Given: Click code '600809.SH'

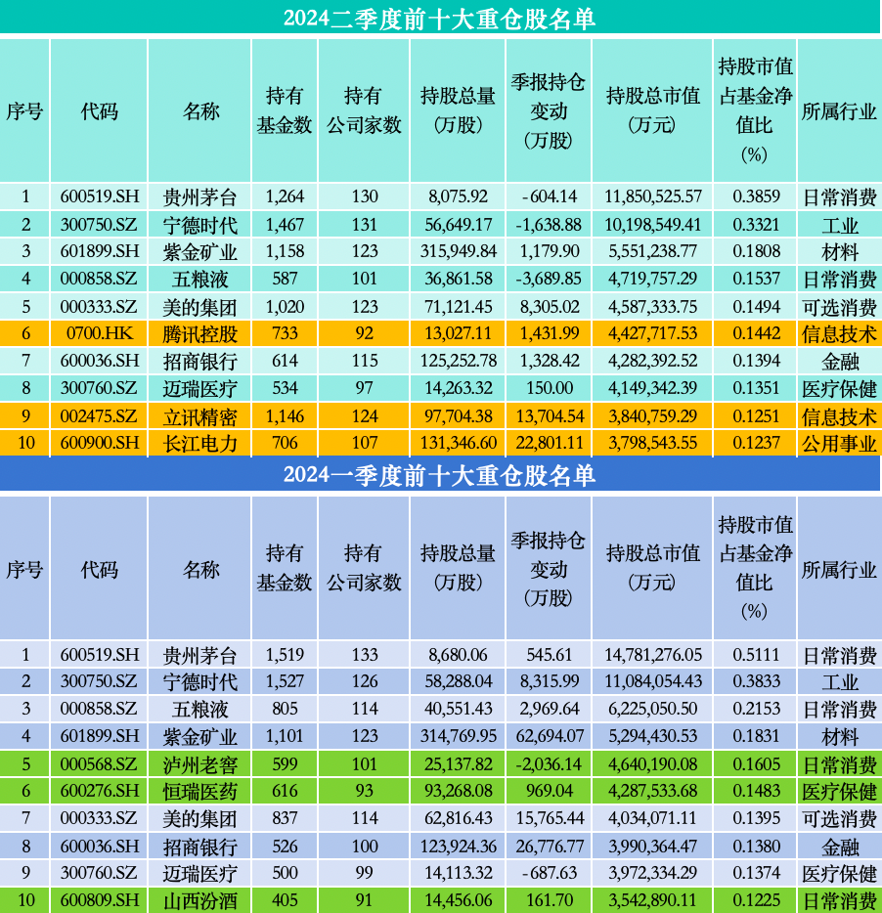Looking at the screenshot, I should (100, 900).
